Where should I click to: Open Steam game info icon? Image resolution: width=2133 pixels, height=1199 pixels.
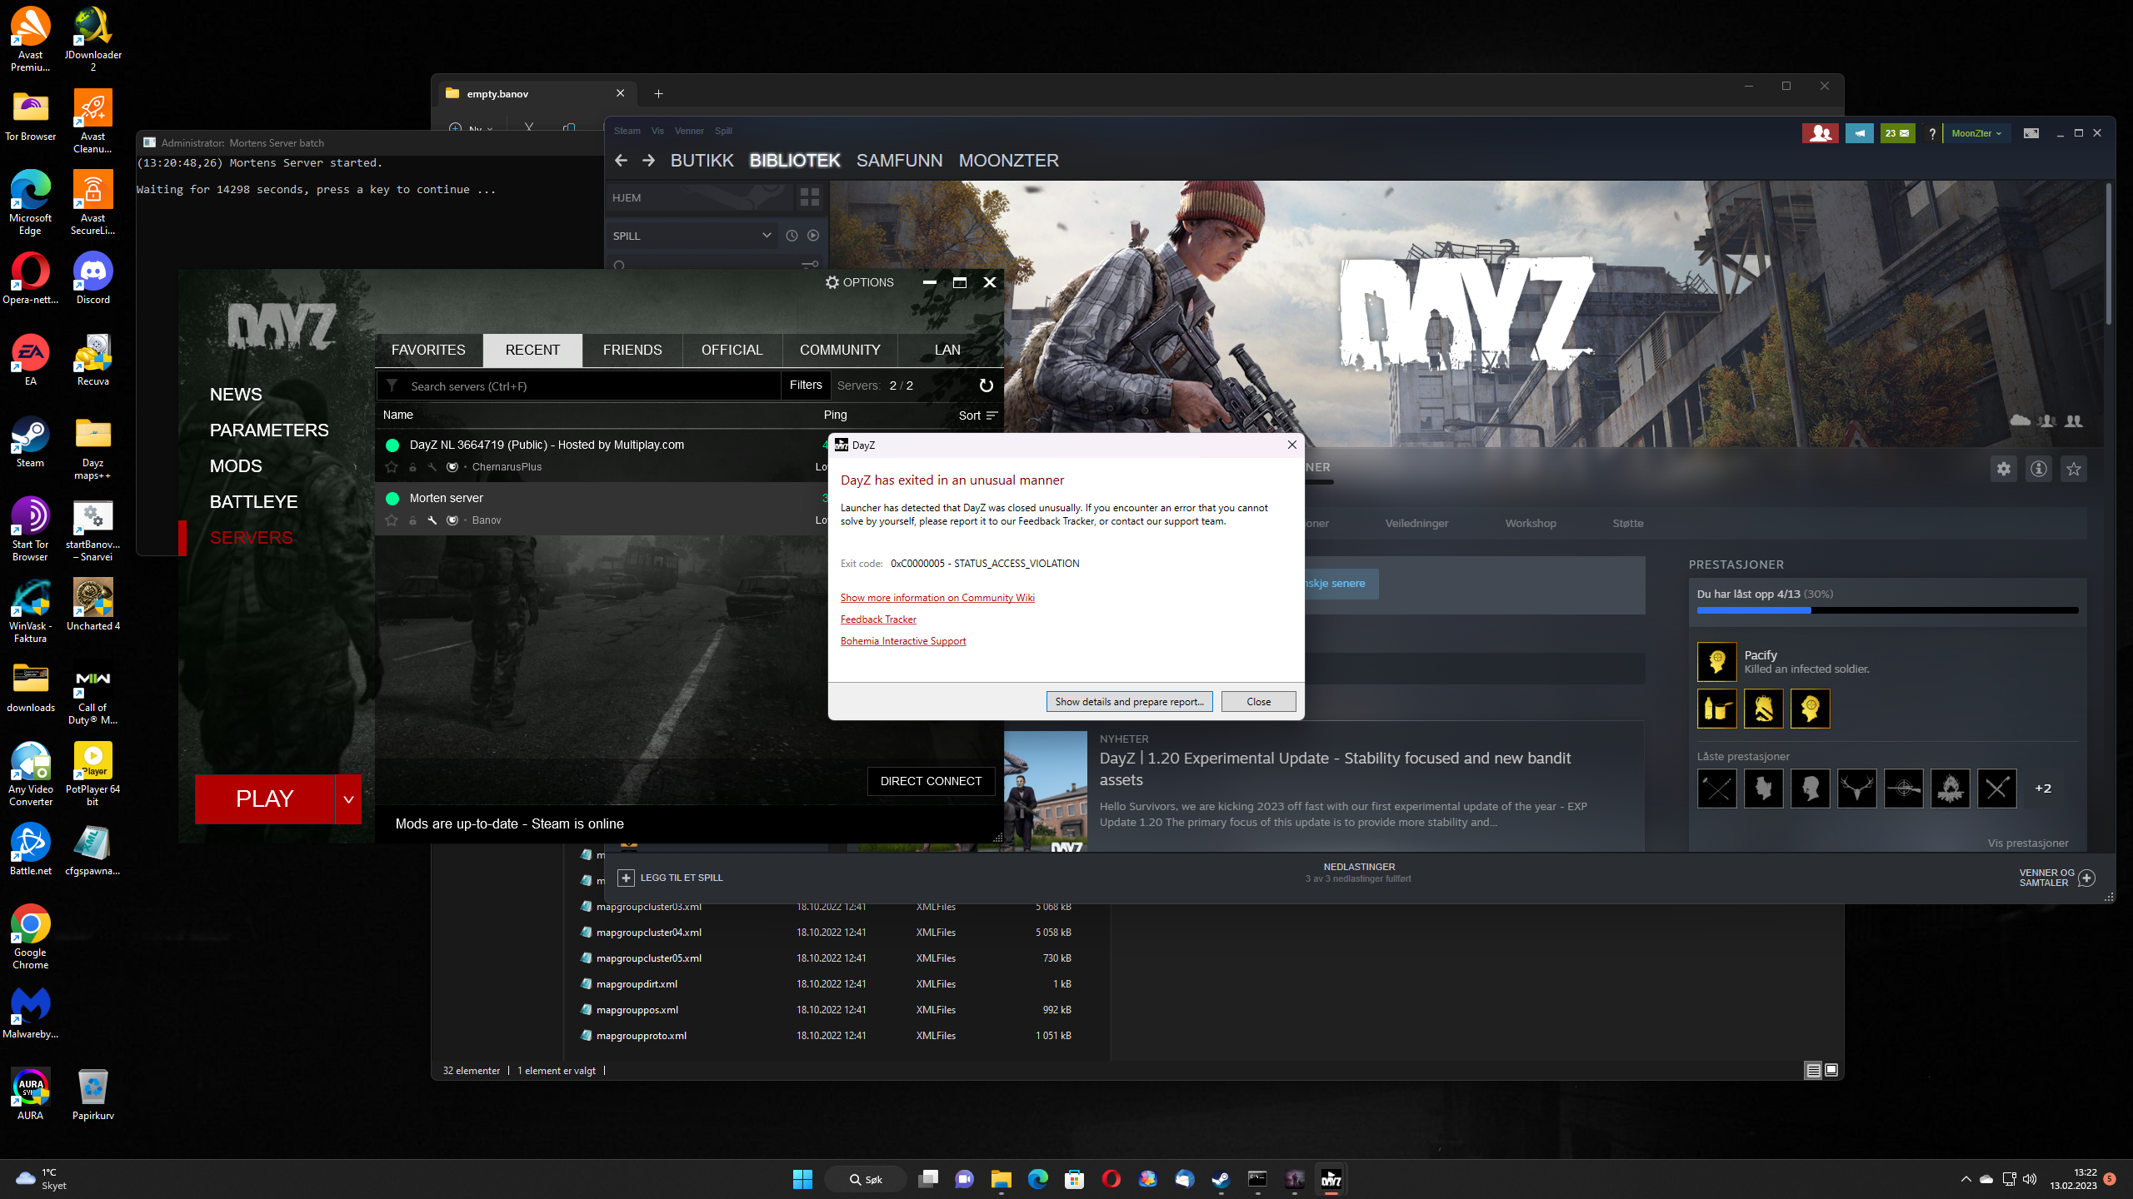tap(2038, 469)
